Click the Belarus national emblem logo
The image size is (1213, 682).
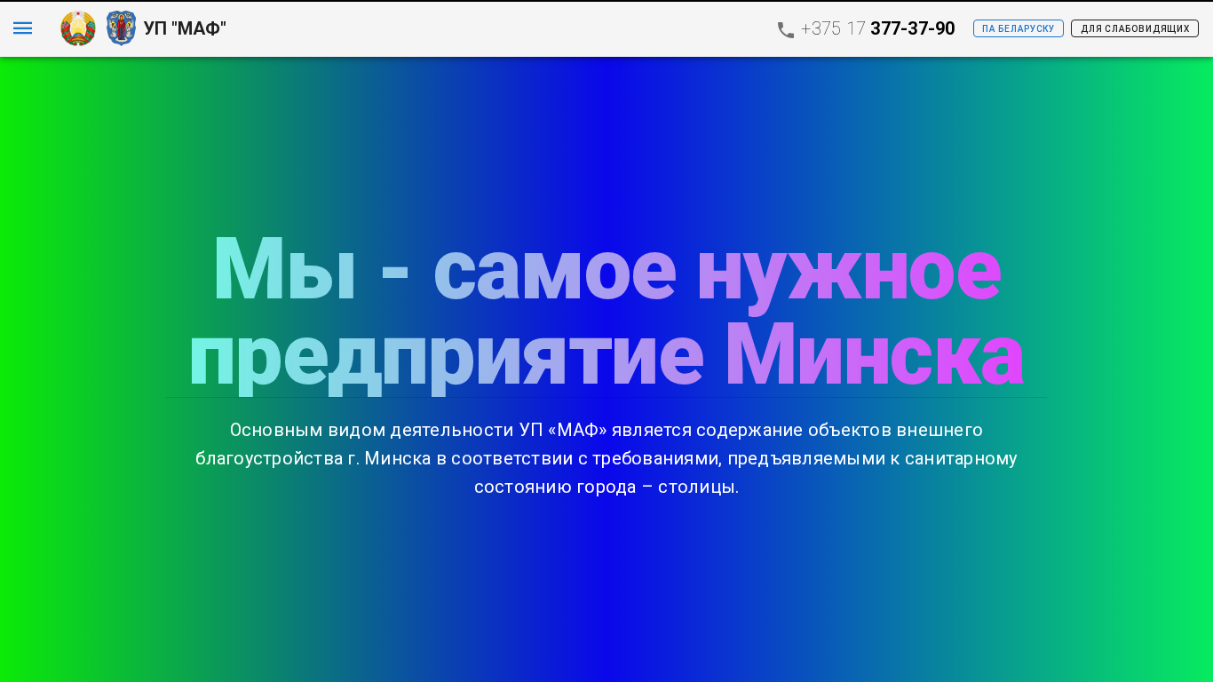pyautogui.click(x=78, y=28)
